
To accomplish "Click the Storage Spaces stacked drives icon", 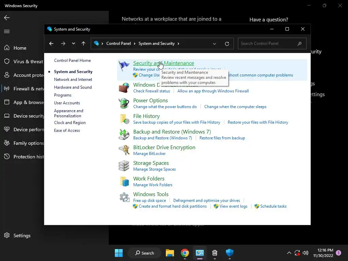I will (124, 166).
